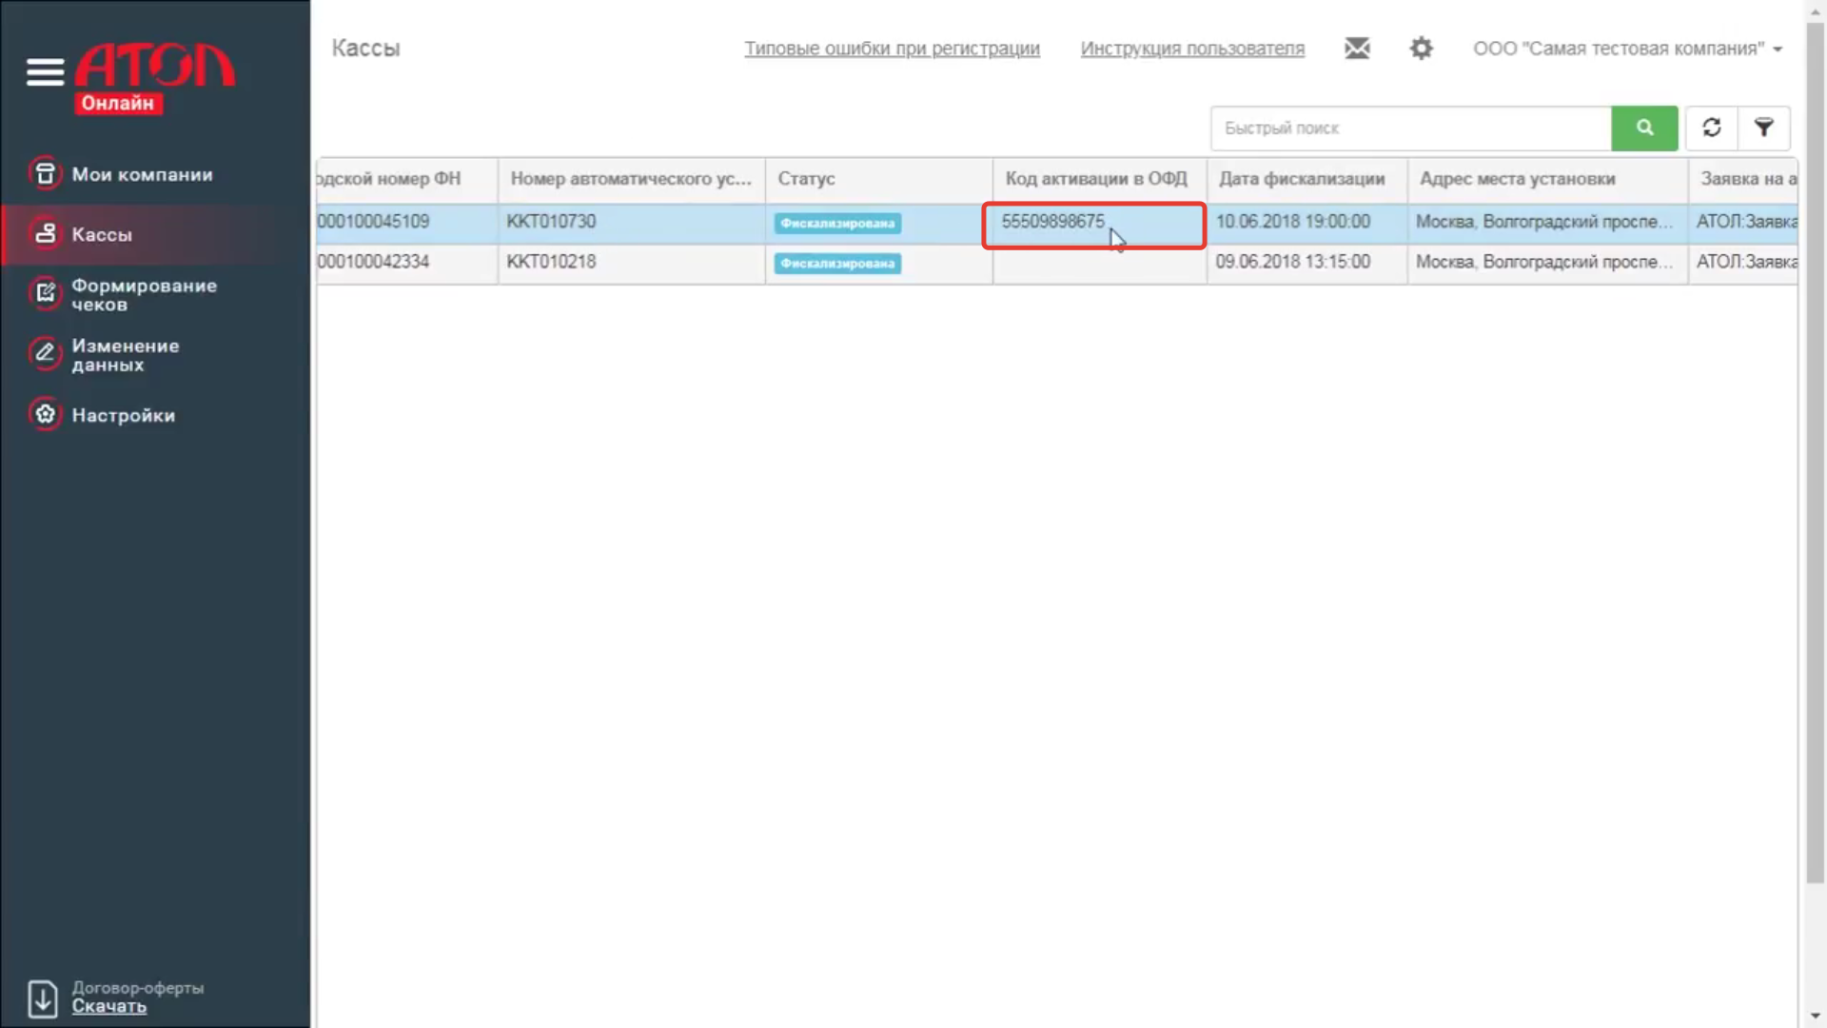Screen dimensions: 1827x1028
Task: Open Настройки in the sidebar
Action: 123,416
